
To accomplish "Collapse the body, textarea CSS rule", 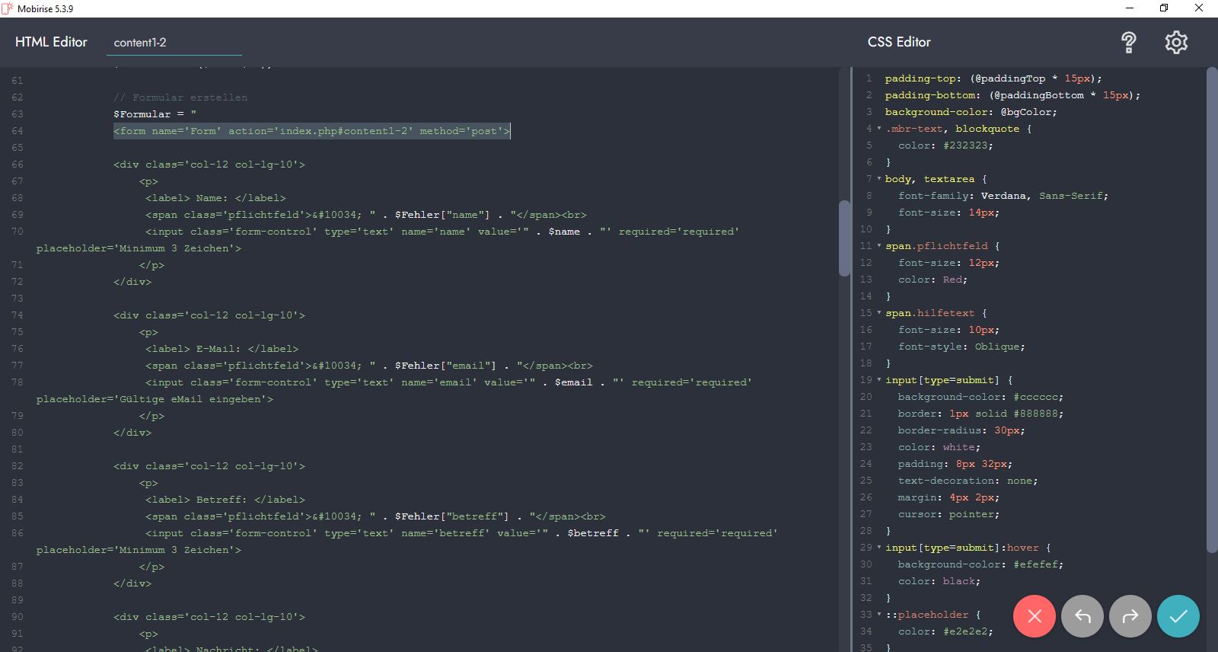I will tap(879, 179).
